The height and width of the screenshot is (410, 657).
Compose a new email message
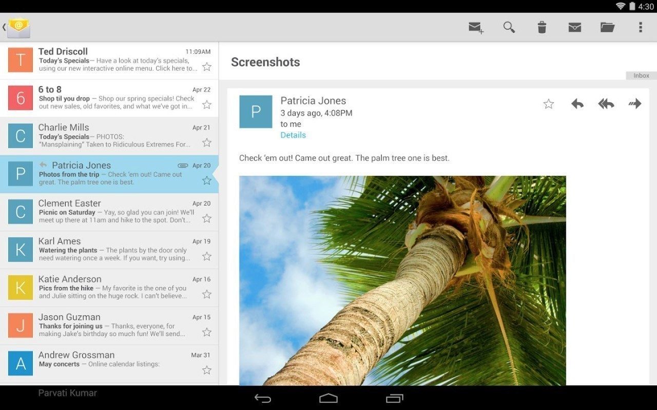(476, 28)
